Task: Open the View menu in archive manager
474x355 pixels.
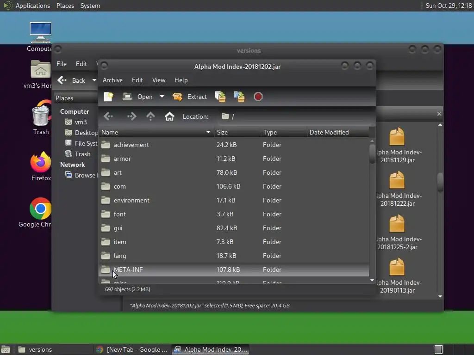Action: (x=159, y=80)
